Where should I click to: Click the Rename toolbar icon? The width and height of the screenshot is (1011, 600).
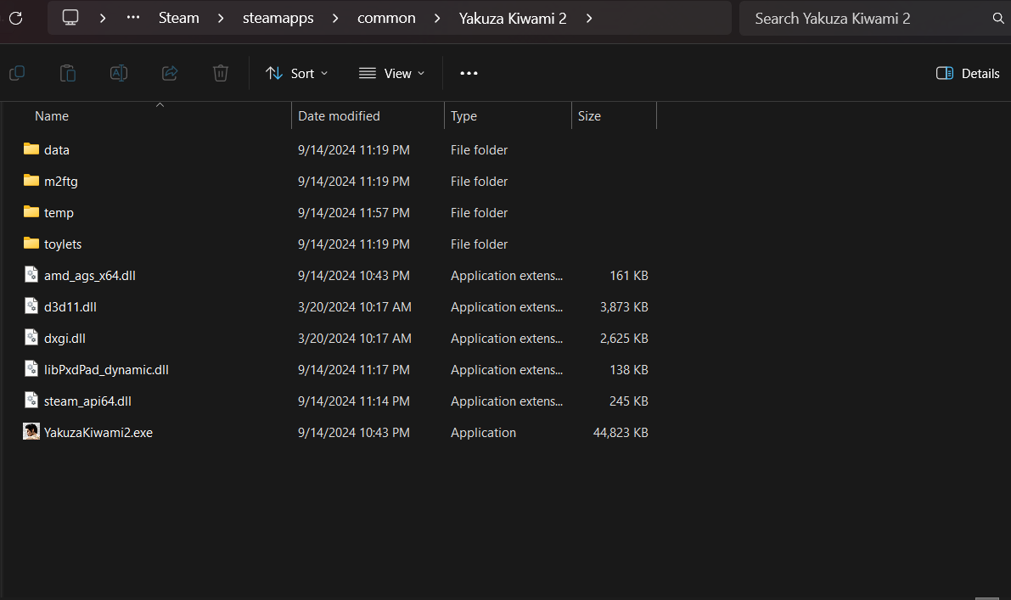(119, 73)
